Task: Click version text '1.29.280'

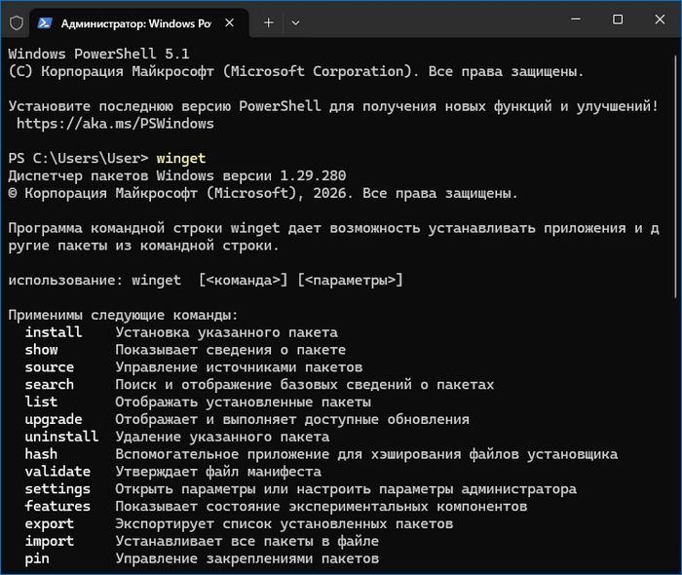Action: [313, 175]
